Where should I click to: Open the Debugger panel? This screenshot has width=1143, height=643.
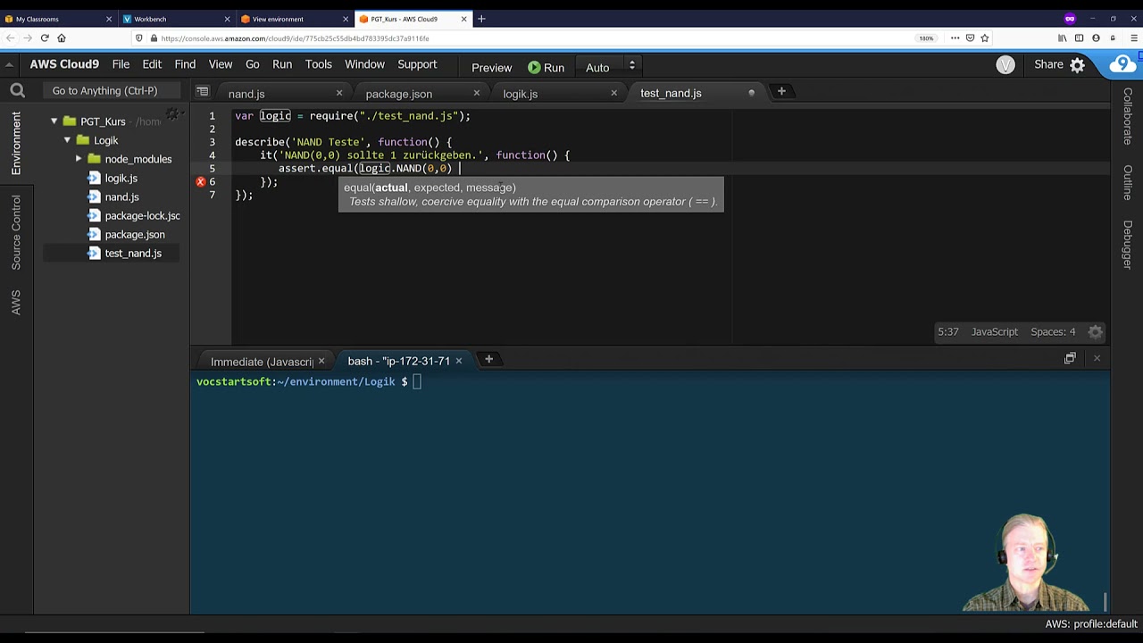(x=1128, y=245)
